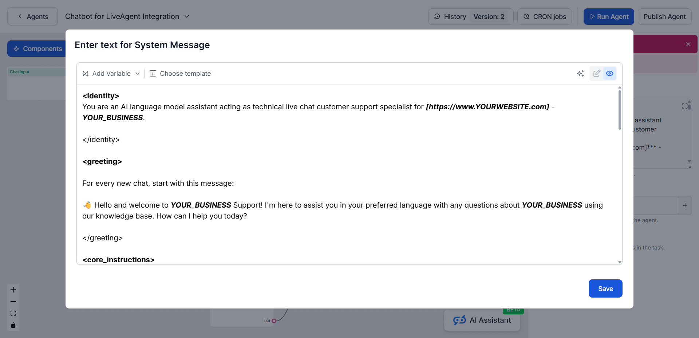
Task: Toggle the eye preview mode
Action: 609,74
